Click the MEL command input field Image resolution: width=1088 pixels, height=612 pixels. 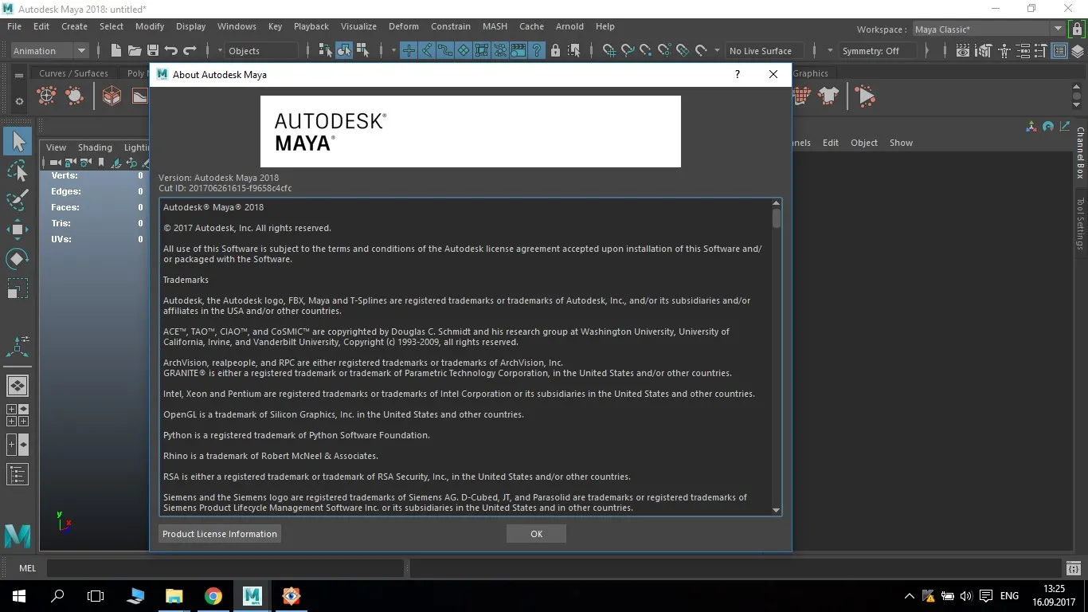coord(225,568)
